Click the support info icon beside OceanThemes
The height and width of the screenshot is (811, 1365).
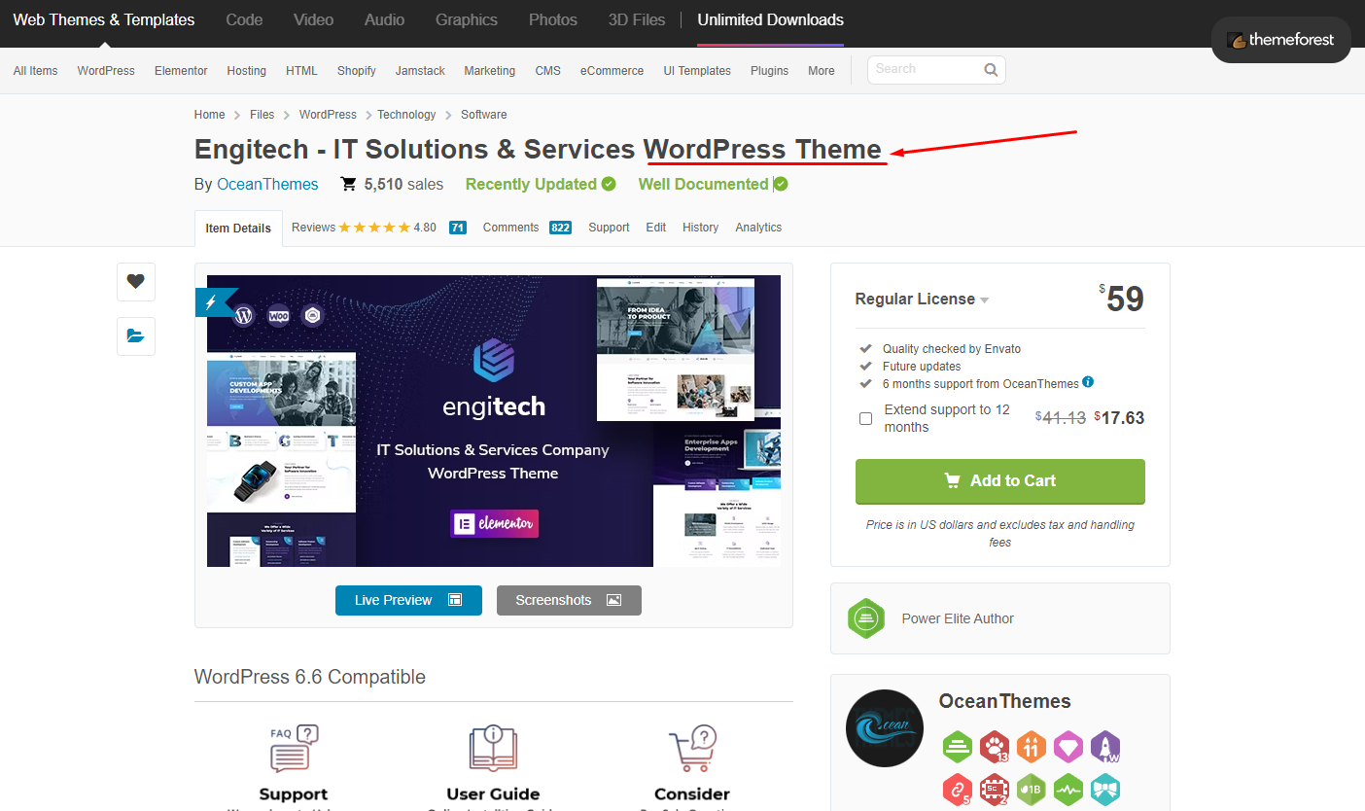click(1088, 382)
